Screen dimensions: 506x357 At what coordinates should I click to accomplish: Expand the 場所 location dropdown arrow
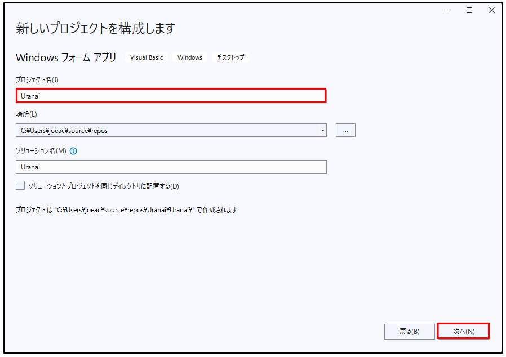322,130
